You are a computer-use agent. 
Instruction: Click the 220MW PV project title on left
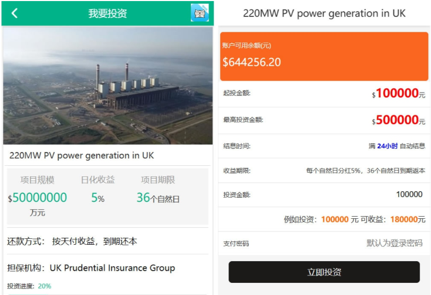82,156
